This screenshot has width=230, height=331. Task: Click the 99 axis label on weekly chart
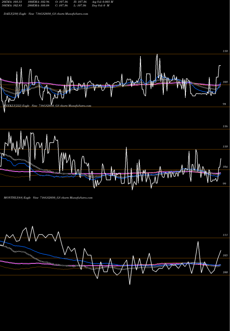pos(225,183)
